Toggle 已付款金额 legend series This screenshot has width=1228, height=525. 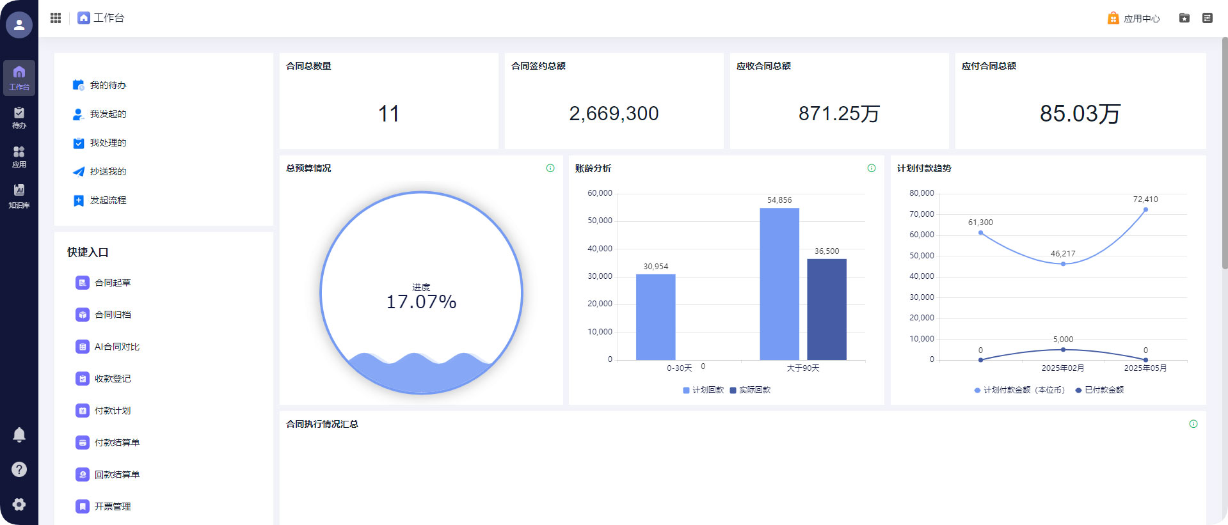click(1099, 390)
